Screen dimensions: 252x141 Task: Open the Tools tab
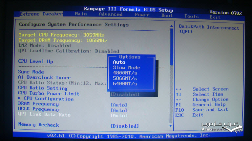[191, 16]
